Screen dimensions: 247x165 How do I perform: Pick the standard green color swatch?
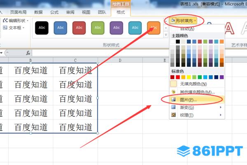200,77
